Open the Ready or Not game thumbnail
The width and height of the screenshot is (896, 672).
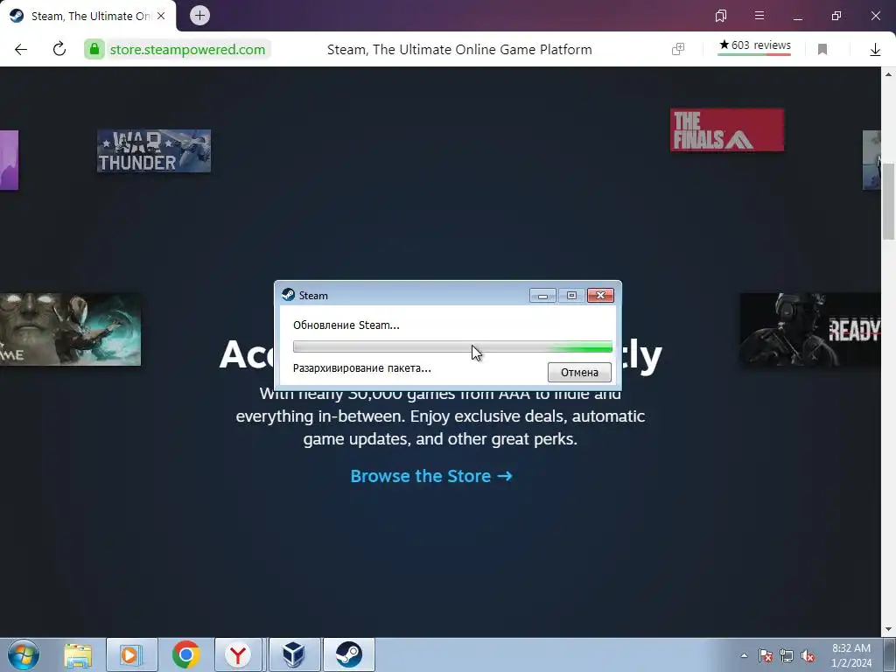(x=810, y=329)
